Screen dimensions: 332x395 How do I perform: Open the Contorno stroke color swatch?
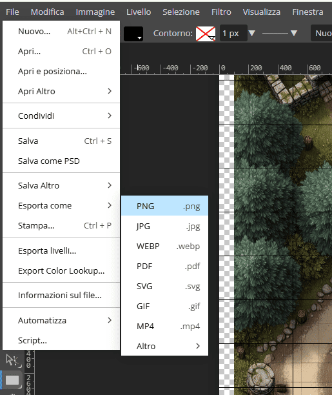point(206,34)
